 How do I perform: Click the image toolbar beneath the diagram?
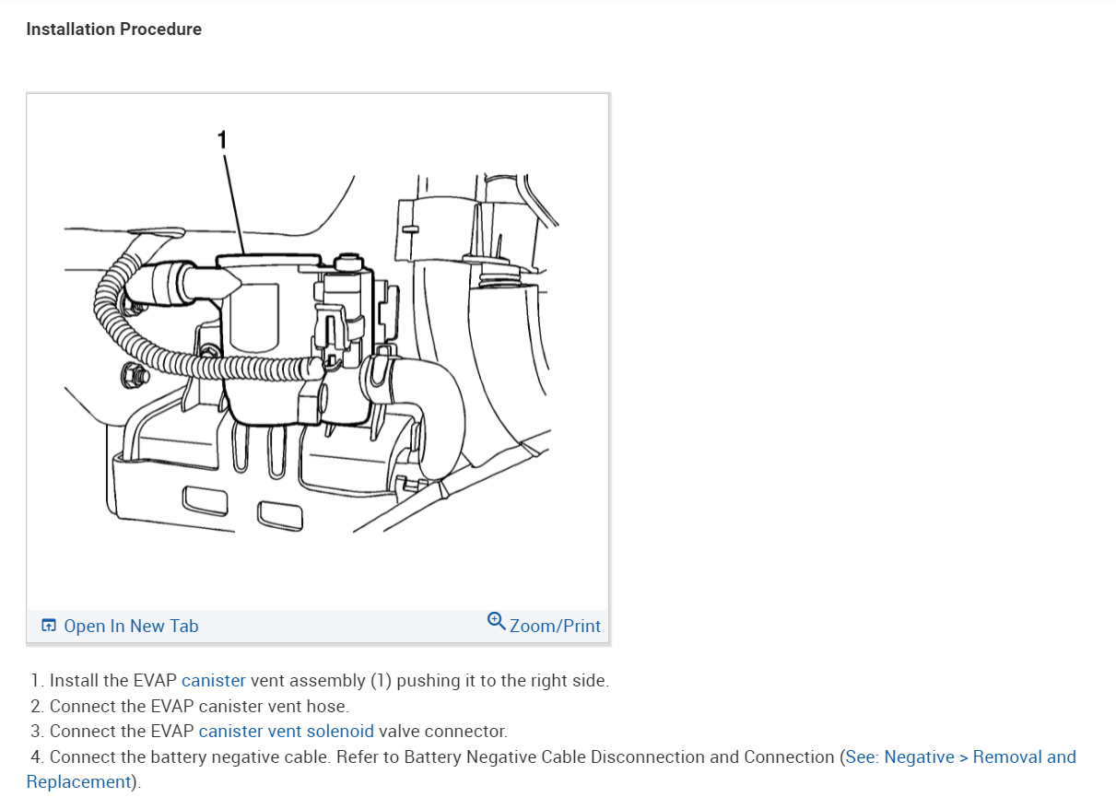click(x=318, y=625)
